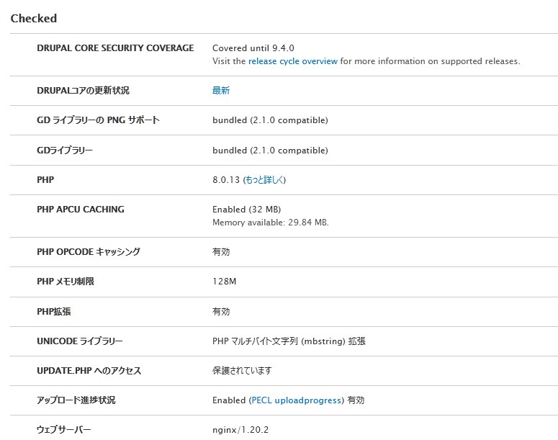Click the Checked section heading
The height and width of the screenshot is (440, 558).
point(34,18)
